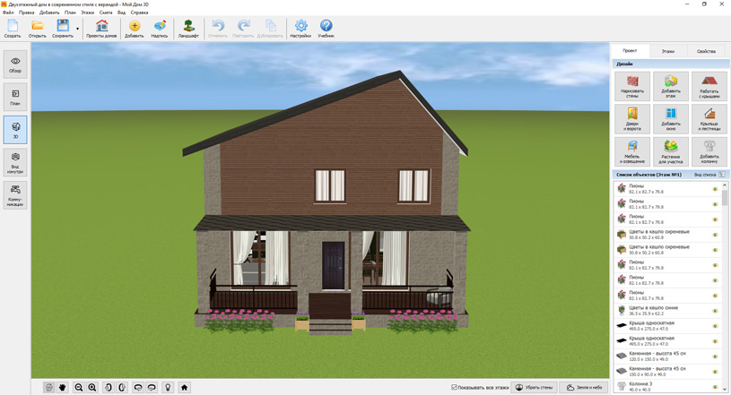Toggle visibility of first 'Пионы' item
731x395 pixels.
pyautogui.click(x=715, y=189)
